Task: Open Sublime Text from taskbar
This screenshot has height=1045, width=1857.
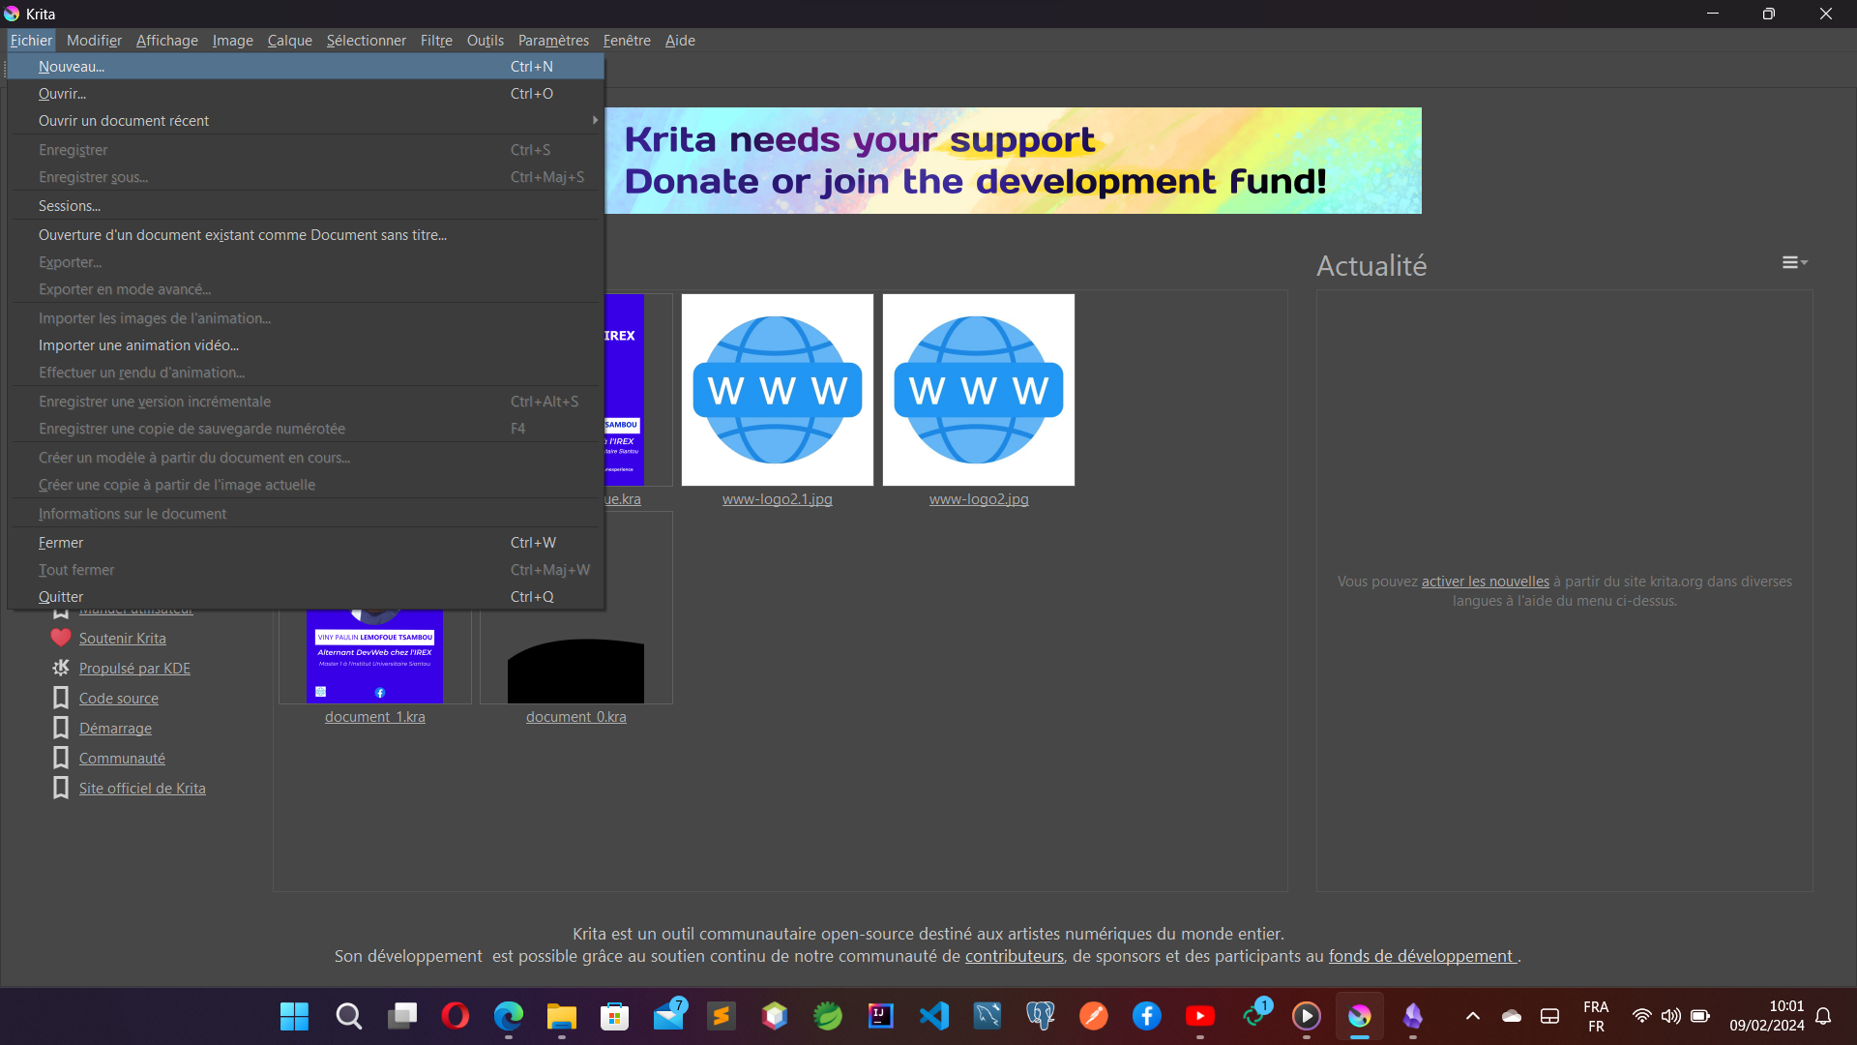Action: pyautogui.click(x=722, y=1016)
